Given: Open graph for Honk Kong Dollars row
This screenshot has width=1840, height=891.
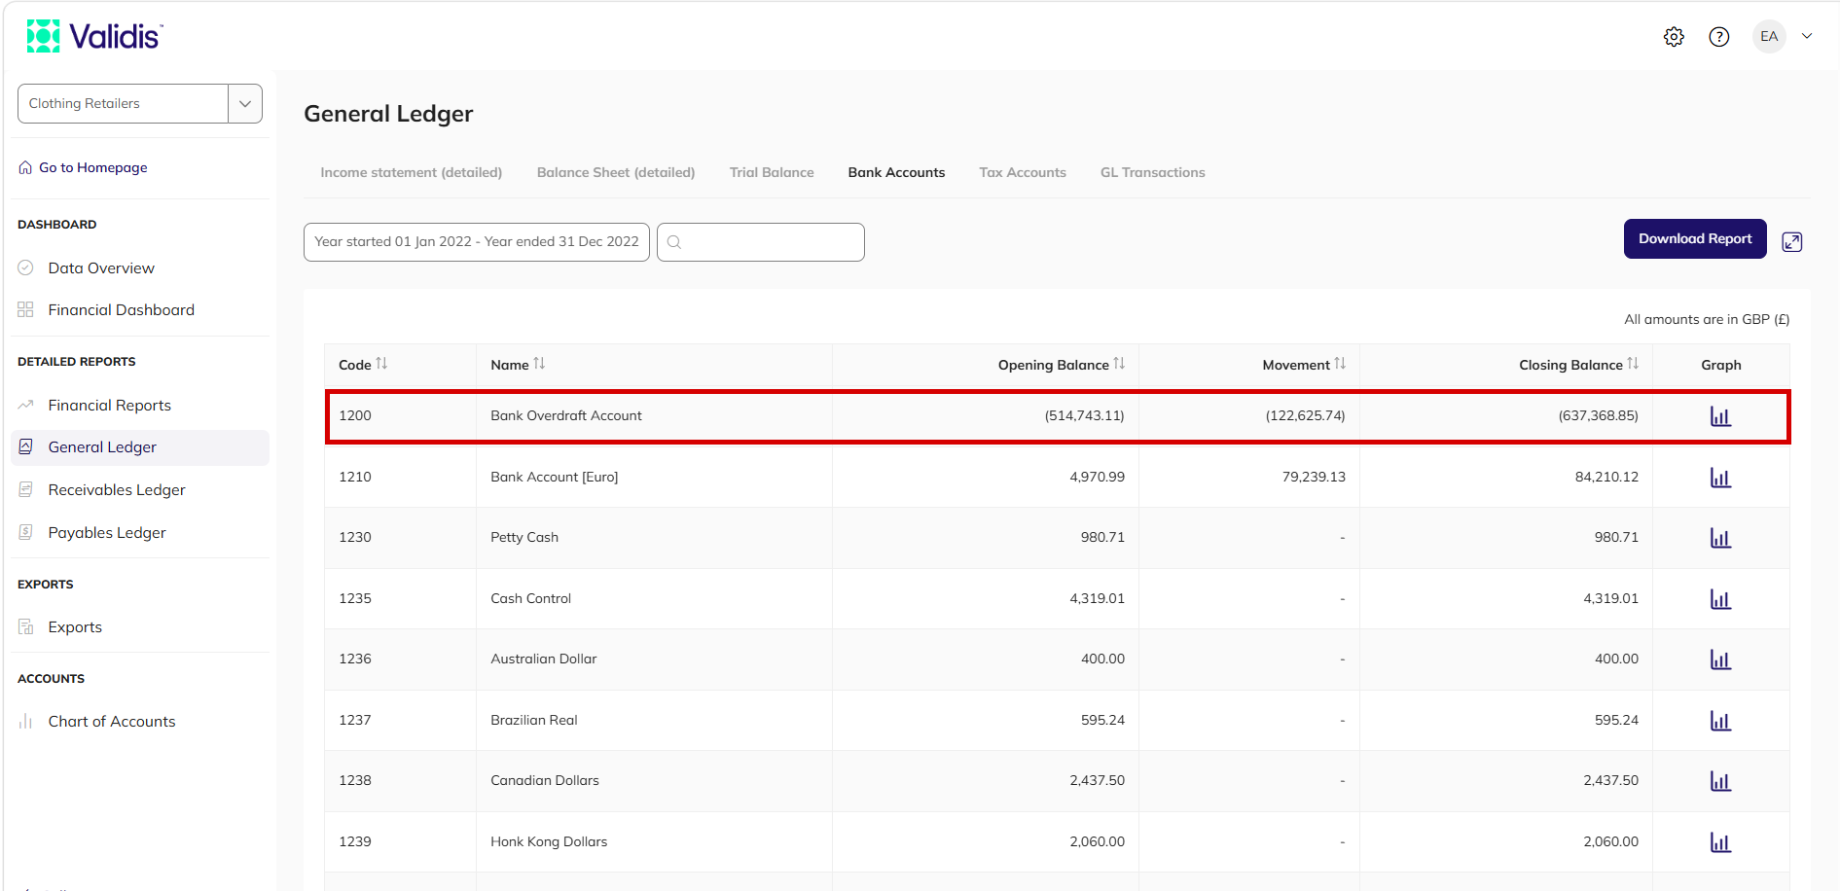Looking at the screenshot, I should (1720, 842).
